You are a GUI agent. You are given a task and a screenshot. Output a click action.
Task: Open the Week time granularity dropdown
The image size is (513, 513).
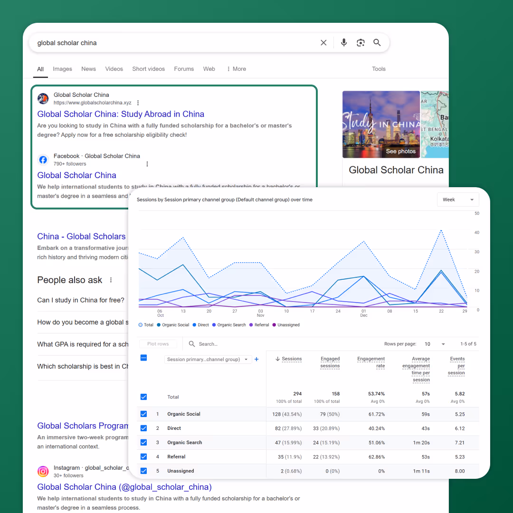458,199
